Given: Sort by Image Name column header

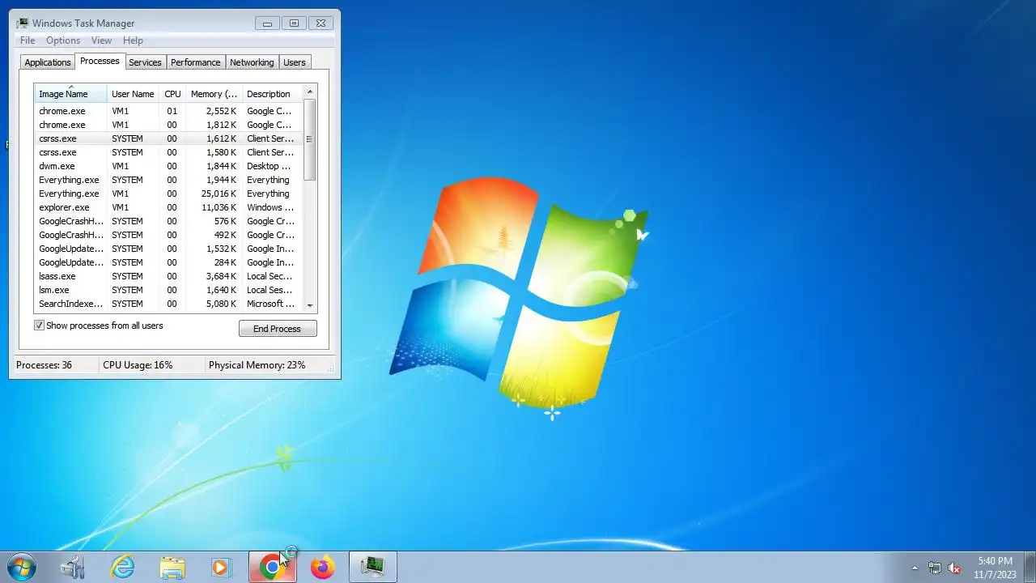Looking at the screenshot, I should coord(70,93).
